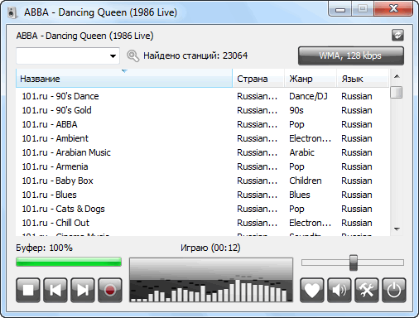
Task: Open settings with wrench and hammer icon
Action: coord(367,290)
